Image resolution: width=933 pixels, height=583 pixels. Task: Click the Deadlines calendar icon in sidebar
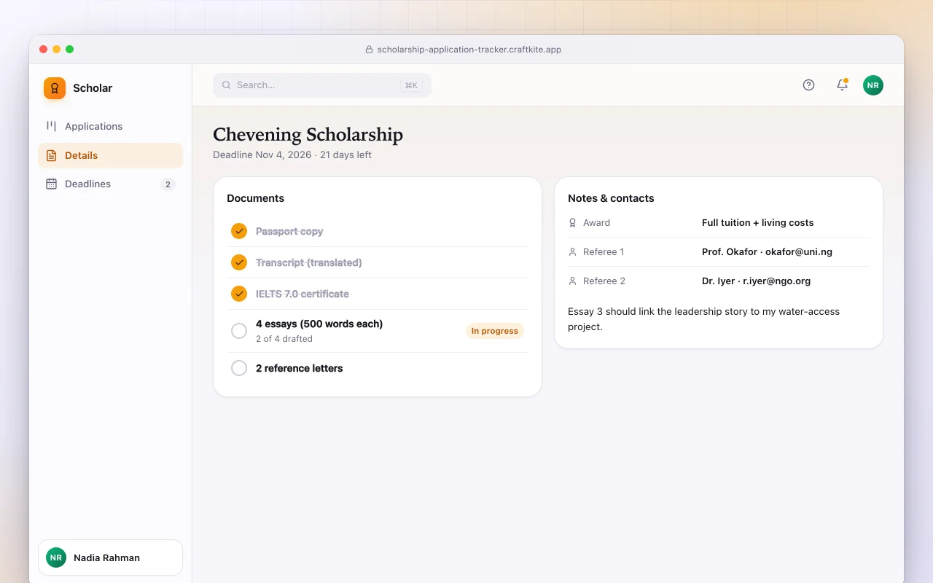[x=51, y=184]
